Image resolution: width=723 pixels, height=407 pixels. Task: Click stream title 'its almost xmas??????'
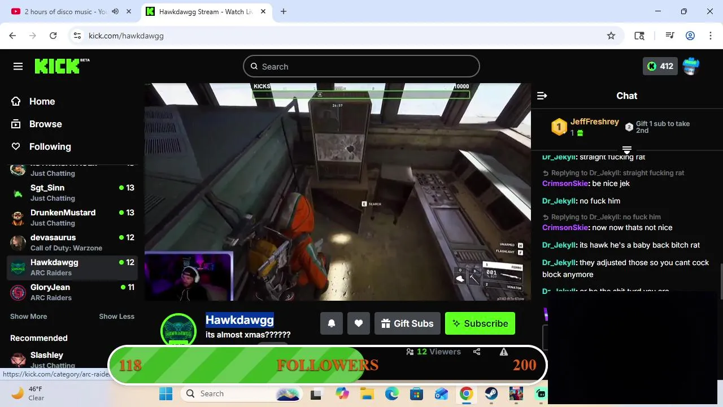pyautogui.click(x=248, y=335)
